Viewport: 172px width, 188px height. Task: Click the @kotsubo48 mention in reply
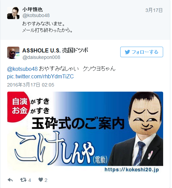click(22, 69)
